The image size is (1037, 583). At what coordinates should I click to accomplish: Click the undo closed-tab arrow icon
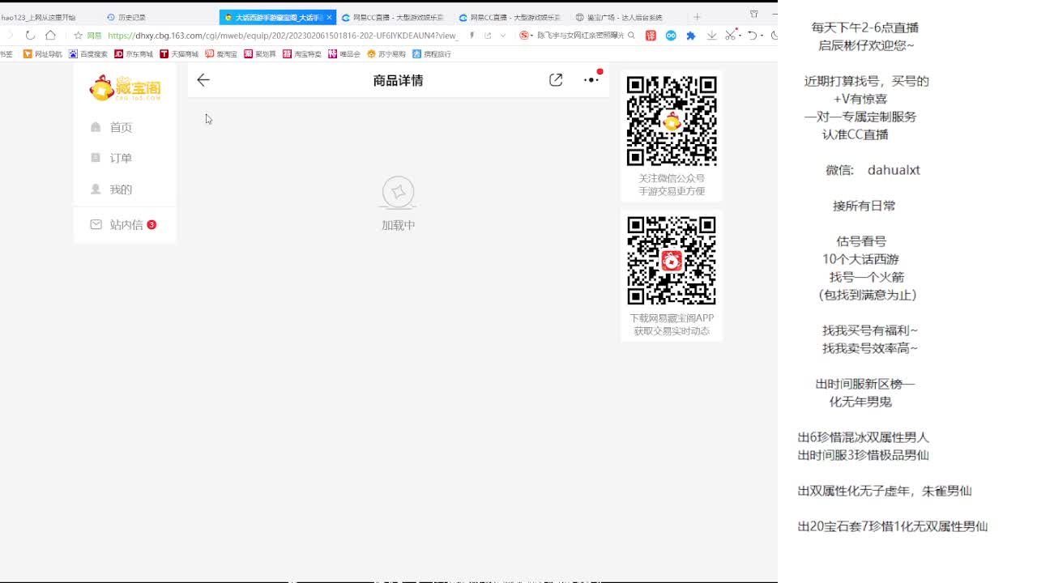752,36
